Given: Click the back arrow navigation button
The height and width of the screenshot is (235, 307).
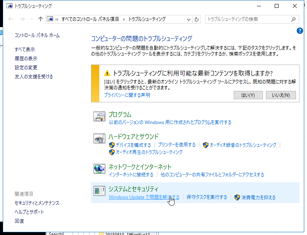Looking at the screenshot, I should (x=11, y=19).
